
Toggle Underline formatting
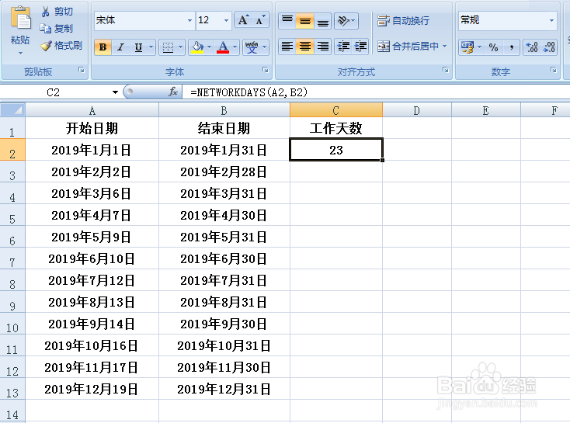tap(138, 47)
